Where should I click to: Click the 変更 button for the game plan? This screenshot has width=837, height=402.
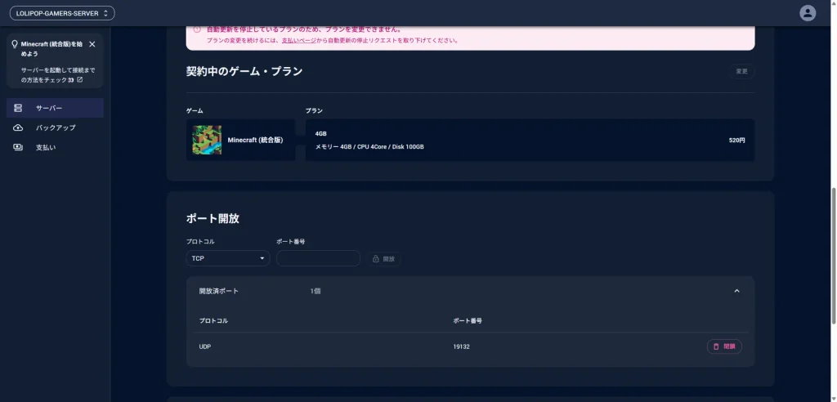coord(741,72)
